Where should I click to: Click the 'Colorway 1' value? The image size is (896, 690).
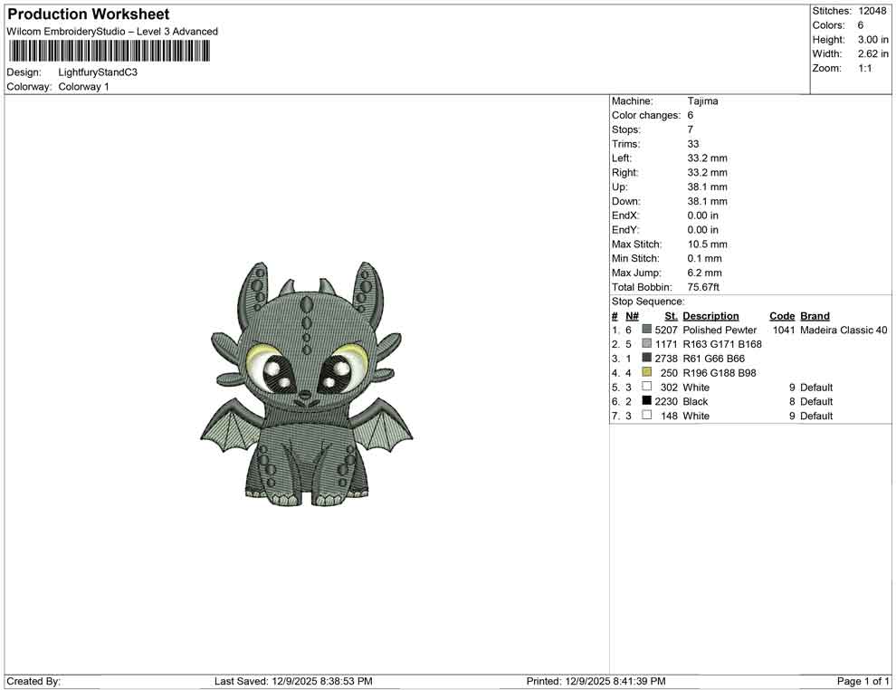coord(83,87)
